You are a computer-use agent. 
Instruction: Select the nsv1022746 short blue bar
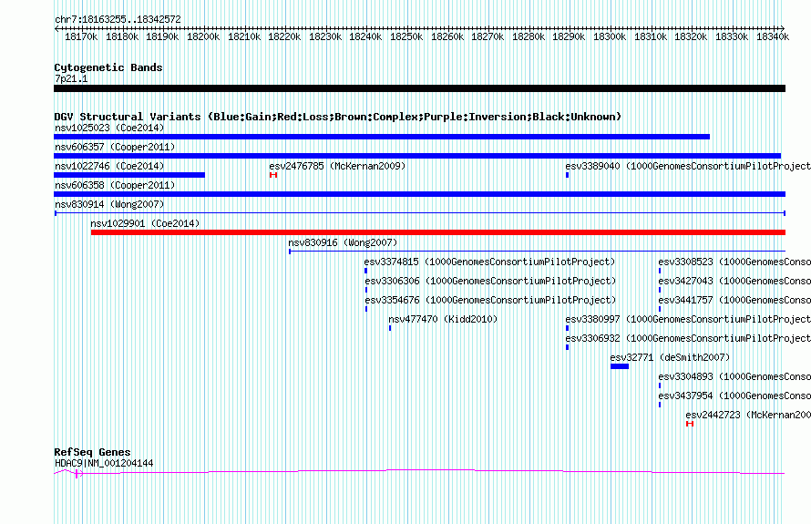point(129,175)
